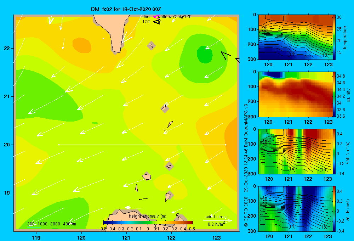Click the dark green low-anomaly eddy center near 22°N
Image resolution: width=354 pixels, height=241 pixels.
click(x=205, y=54)
